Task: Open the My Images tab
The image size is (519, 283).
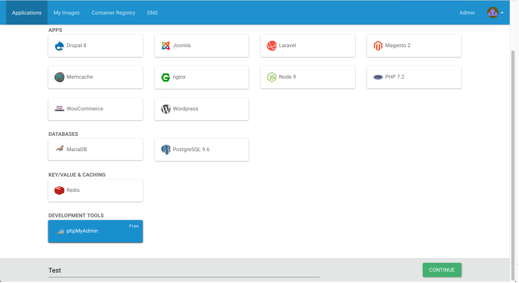Action: pyautogui.click(x=66, y=12)
